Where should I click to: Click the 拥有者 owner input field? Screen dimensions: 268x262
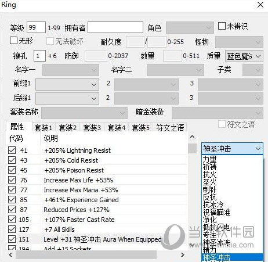tap(115, 27)
